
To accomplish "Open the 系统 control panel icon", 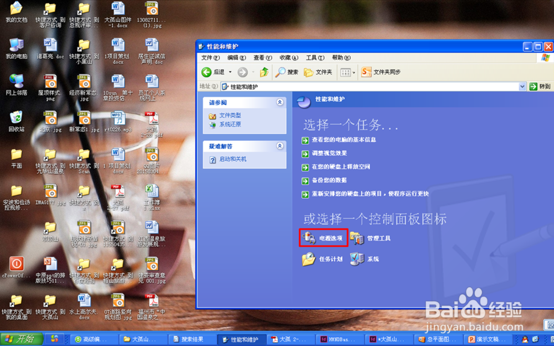I will [365, 259].
